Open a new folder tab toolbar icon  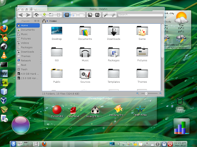coord(51,15)
